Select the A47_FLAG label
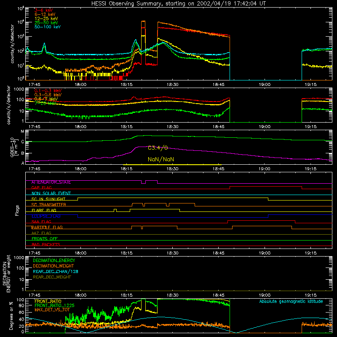This screenshot has height=337, width=337. coord(41,233)
